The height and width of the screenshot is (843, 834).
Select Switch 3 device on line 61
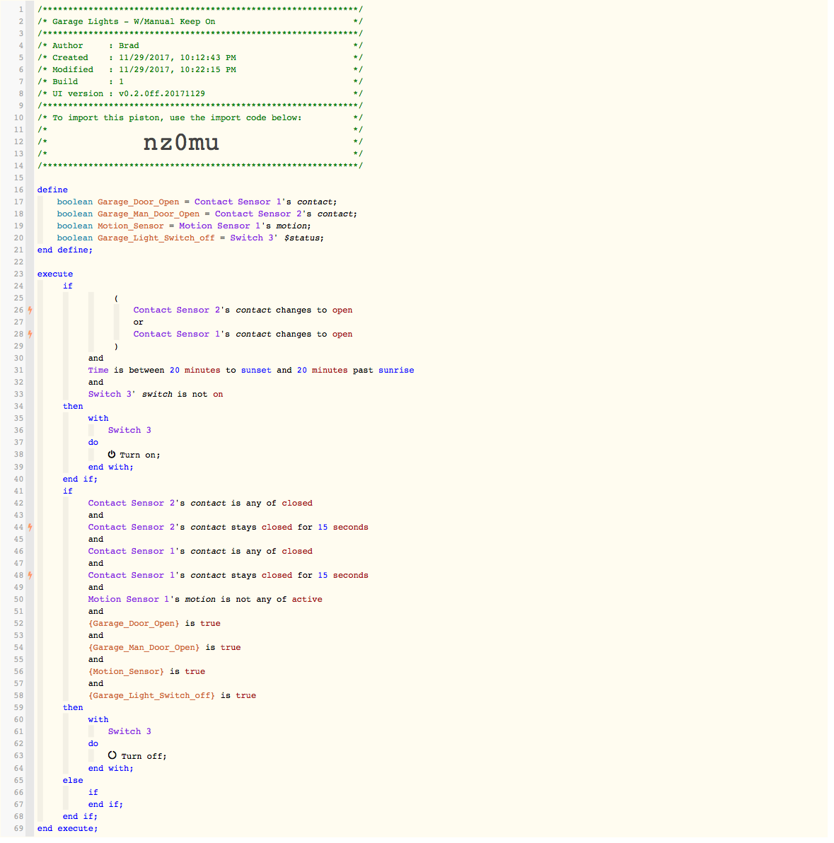129,732
